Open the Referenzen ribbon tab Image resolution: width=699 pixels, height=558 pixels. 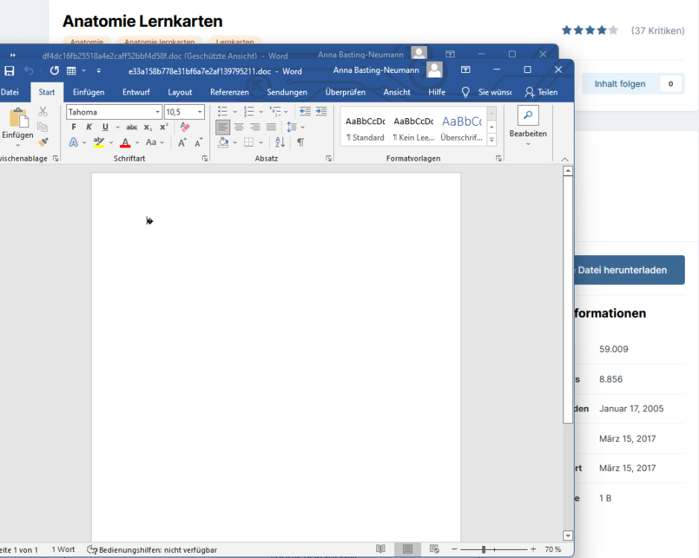[x=230, y=92]
